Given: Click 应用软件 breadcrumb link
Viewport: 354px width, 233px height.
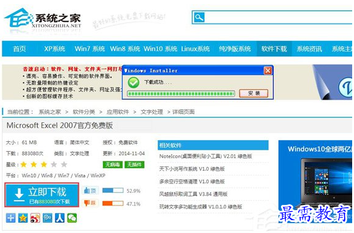Looking at the screenshot, I should point(118,112).
